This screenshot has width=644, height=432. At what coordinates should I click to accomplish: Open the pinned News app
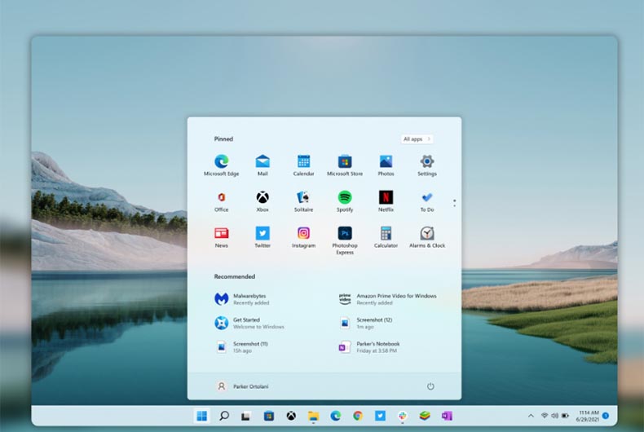click(x=222, y=237)
